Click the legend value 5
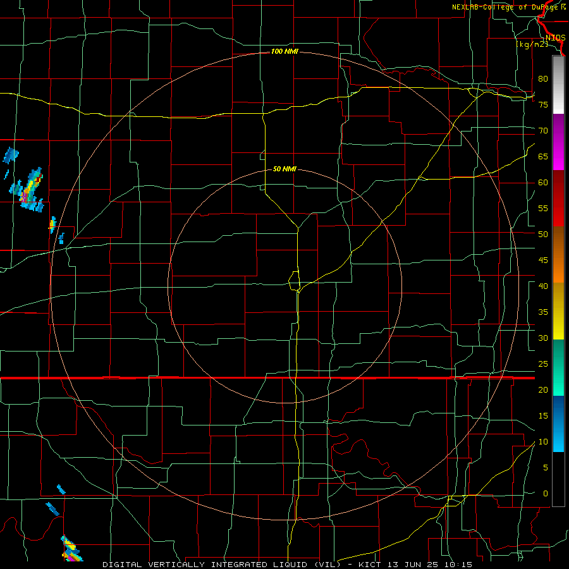The height and width of the screenshot is (569, 569). [x=546, y=467]
